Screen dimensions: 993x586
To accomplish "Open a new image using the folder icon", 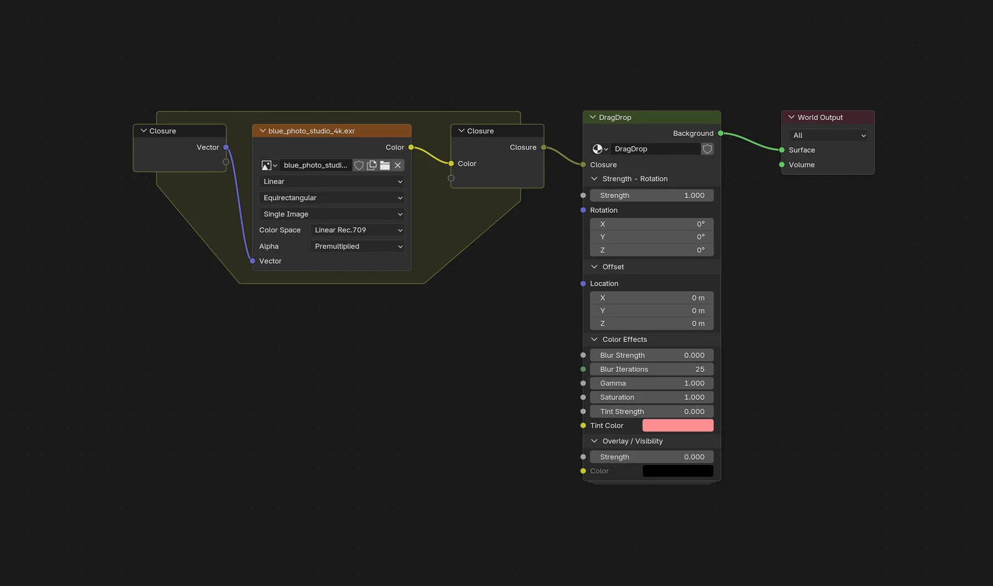I will tap(385, 165).
